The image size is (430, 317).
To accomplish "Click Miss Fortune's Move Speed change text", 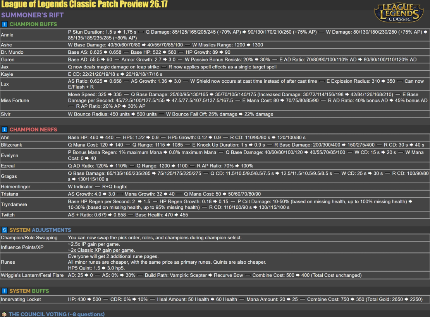I will [x=95, y=94].
